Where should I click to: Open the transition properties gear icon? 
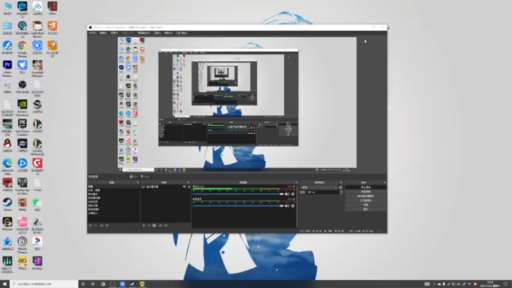pos(340,188)
